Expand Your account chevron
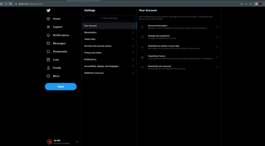 [x=133, y=26]
